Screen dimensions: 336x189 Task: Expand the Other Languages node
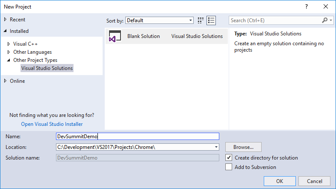[9, 52]
